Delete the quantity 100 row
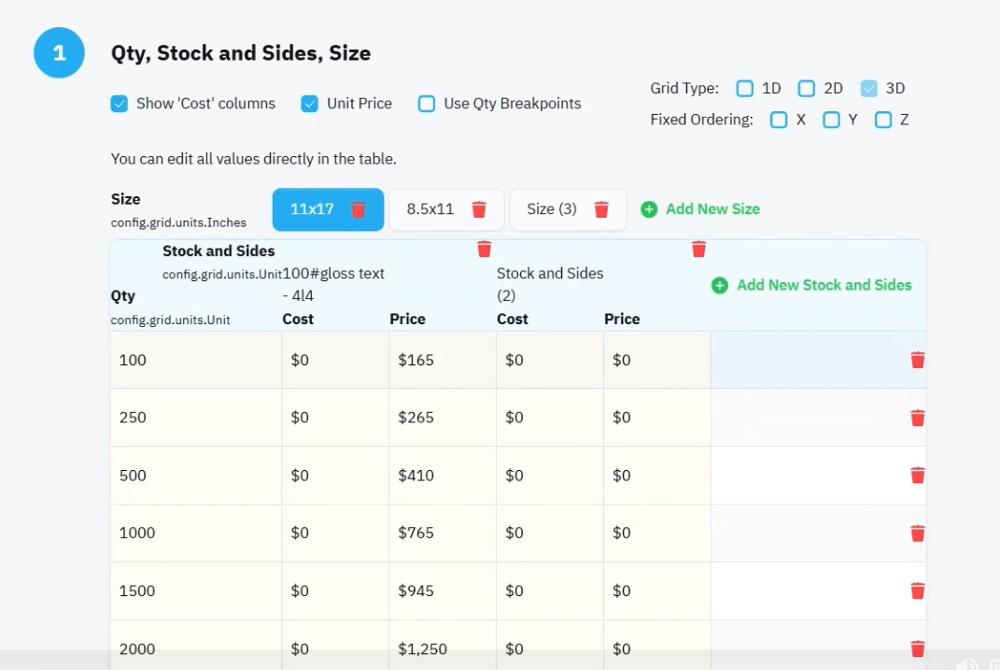 917,360
